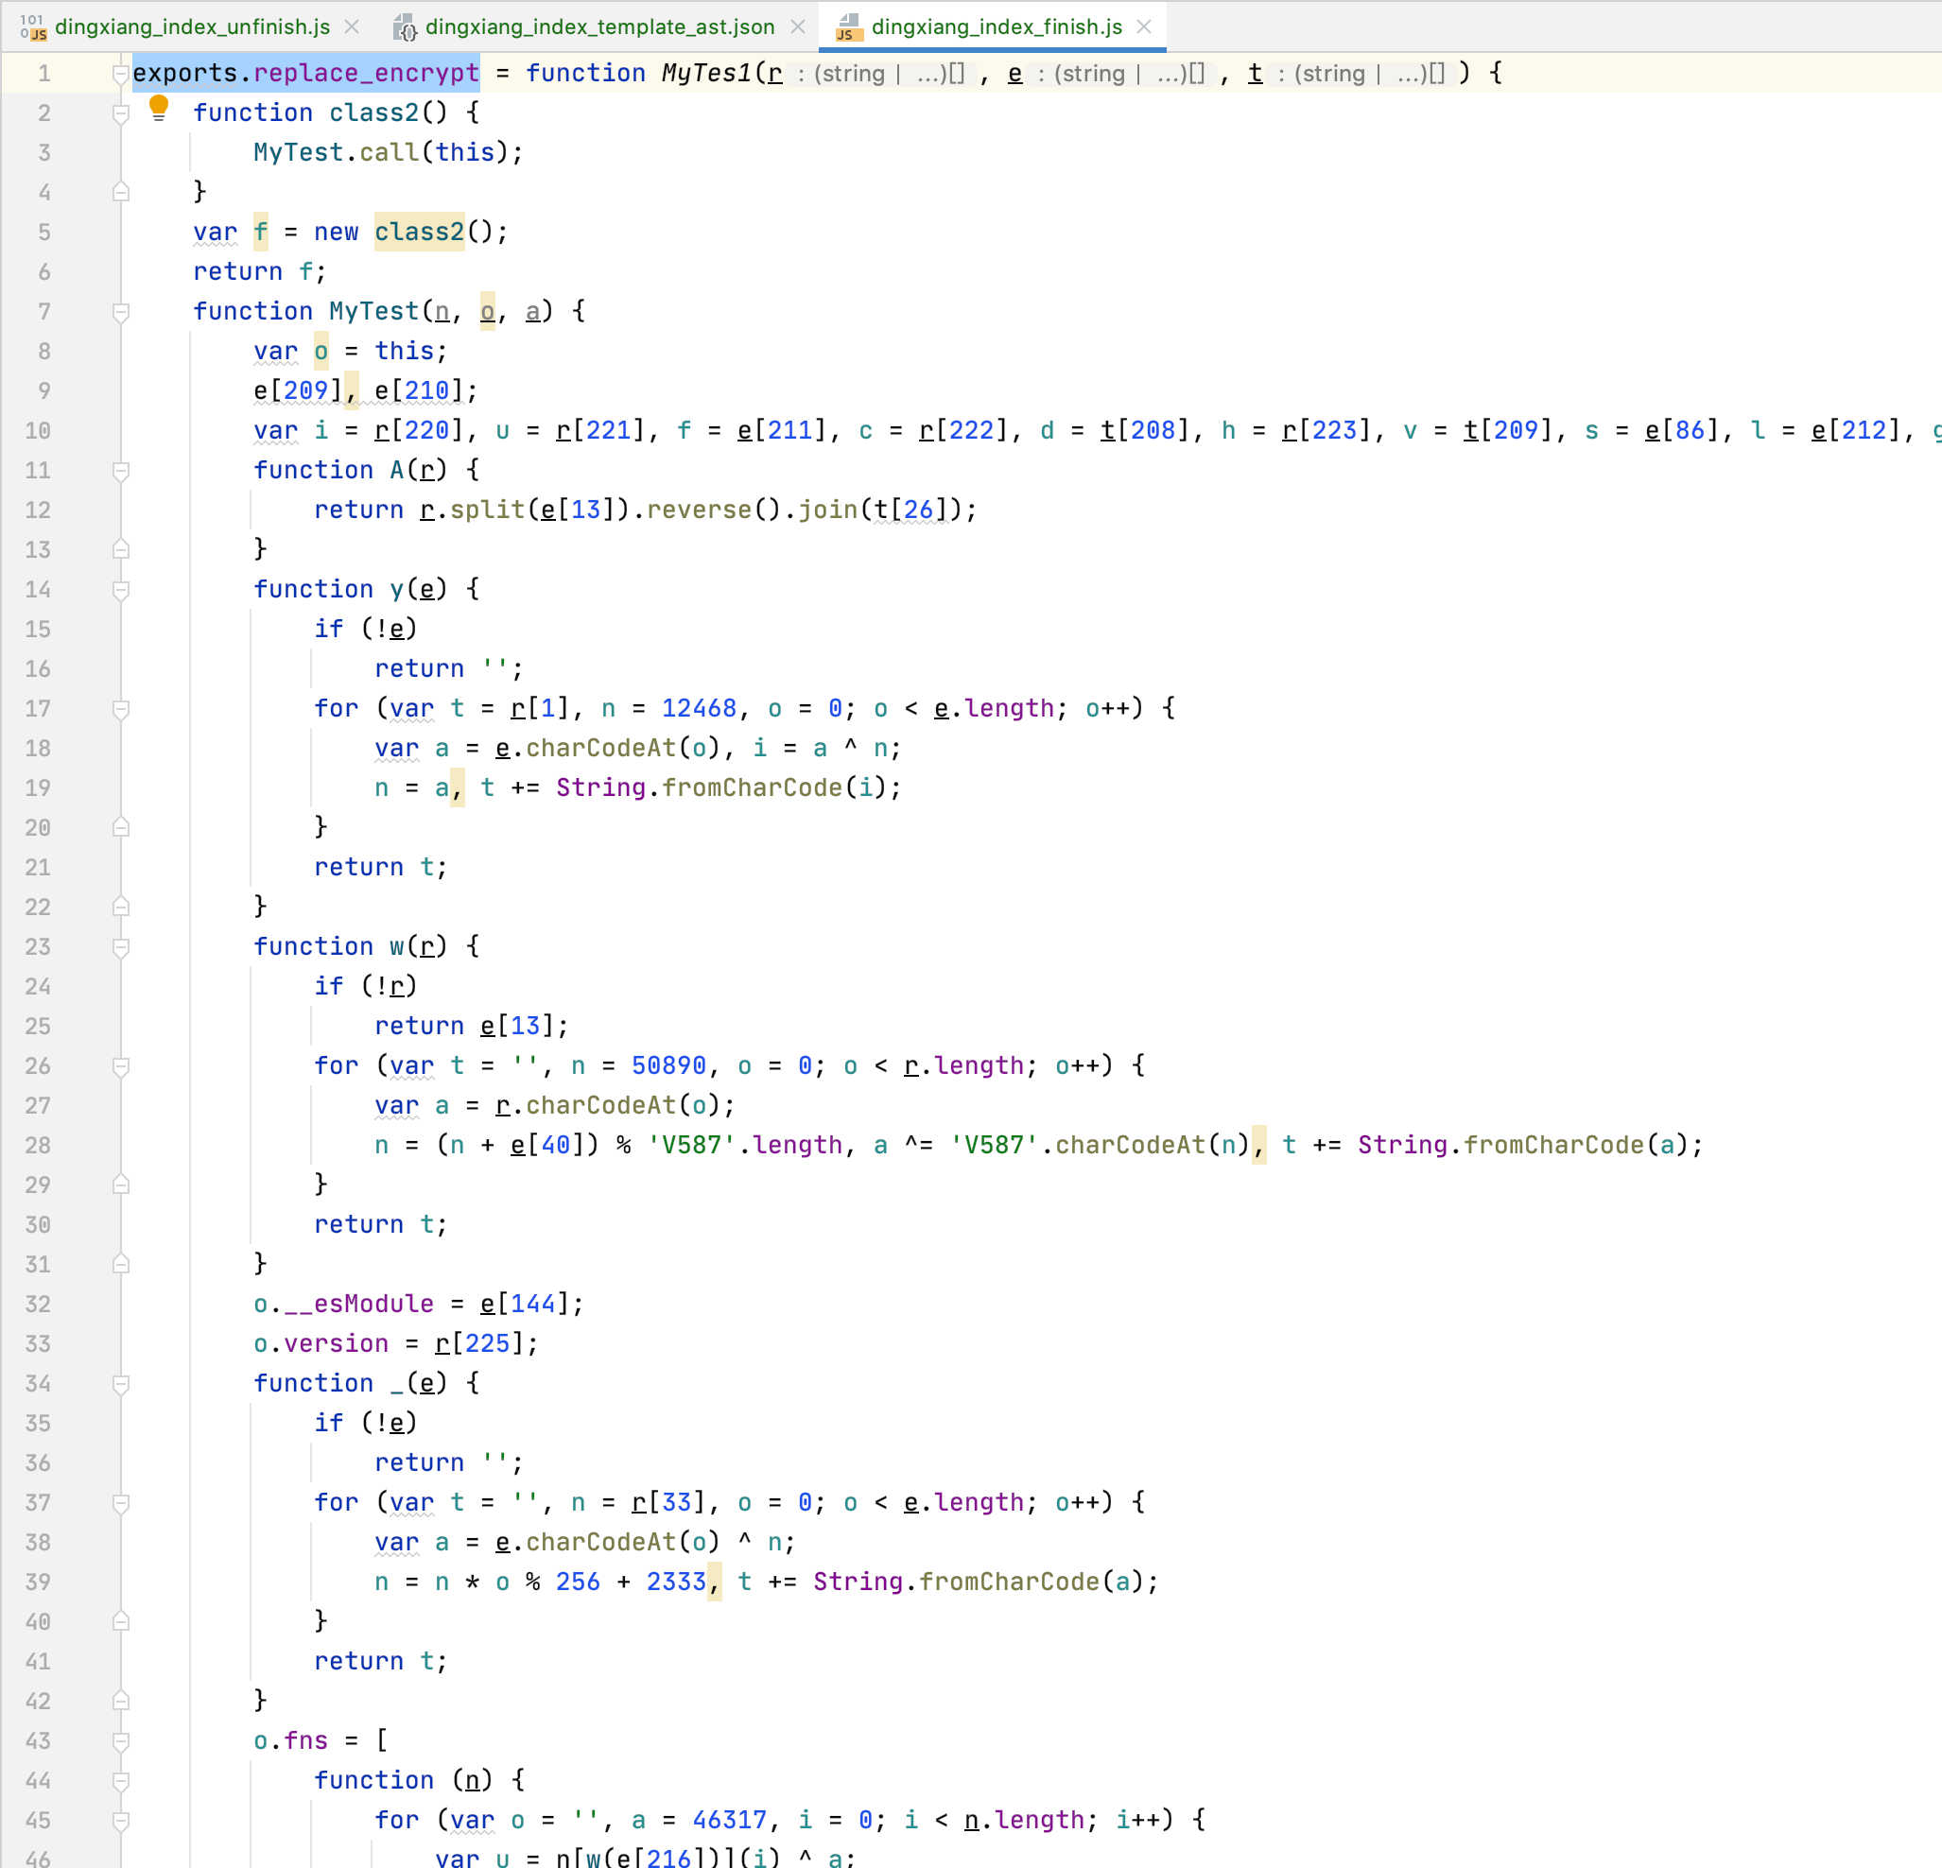Collapse function w fold on line 23
Screen dimensions: 1942x1868
pyautogui.click(x=121, y=948)
